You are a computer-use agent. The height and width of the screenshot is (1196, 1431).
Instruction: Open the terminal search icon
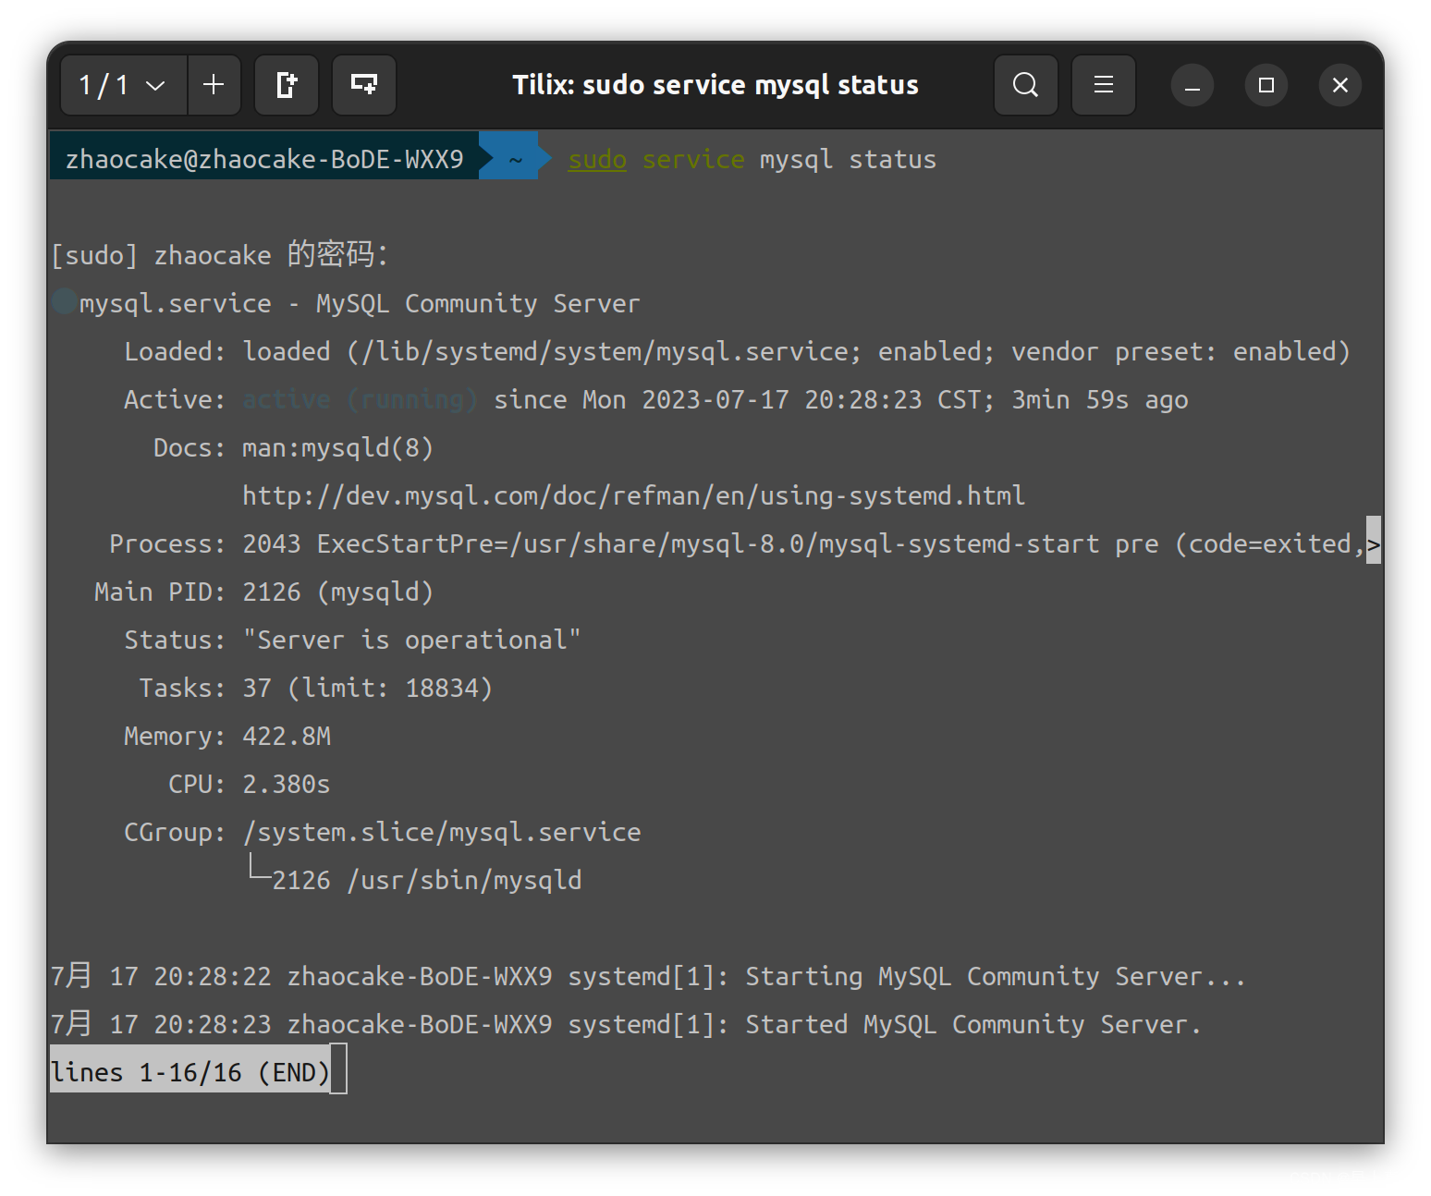click(x=1026, y=85)
